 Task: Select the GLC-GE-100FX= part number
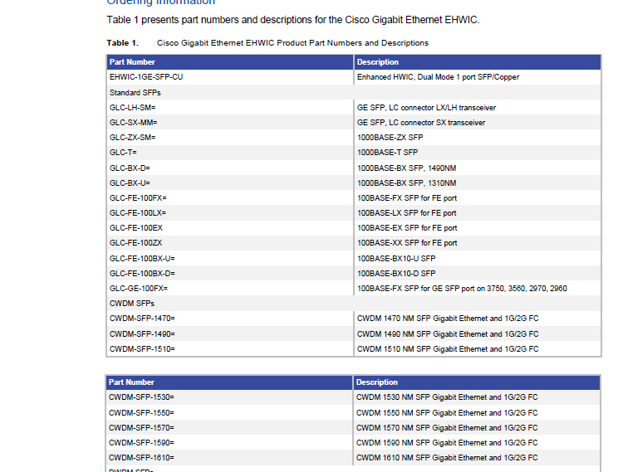[139, 289]
